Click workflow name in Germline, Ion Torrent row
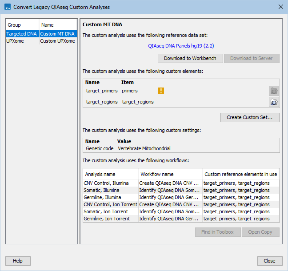Screen dimensions: 288x271 [170, 219]
